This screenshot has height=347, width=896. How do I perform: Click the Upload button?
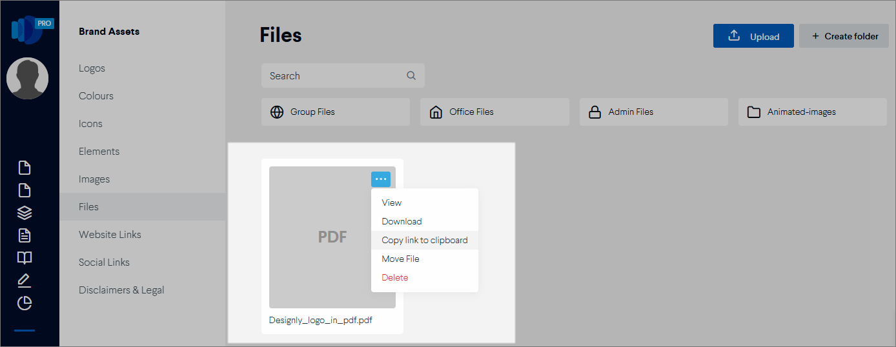coord(753,36)
